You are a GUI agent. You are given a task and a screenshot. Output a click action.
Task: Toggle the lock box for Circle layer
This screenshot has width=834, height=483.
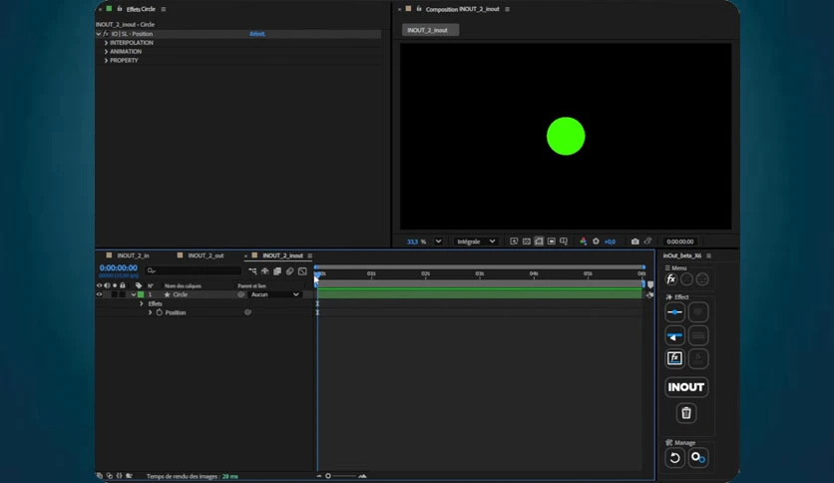(123, 294)
